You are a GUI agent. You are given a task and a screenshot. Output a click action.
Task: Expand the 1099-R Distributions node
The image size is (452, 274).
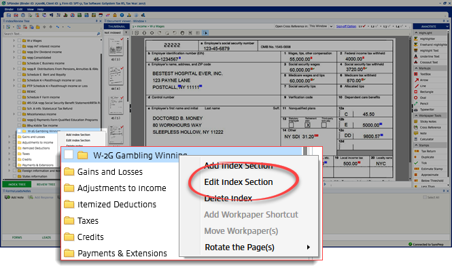click(x=14, y=69)
